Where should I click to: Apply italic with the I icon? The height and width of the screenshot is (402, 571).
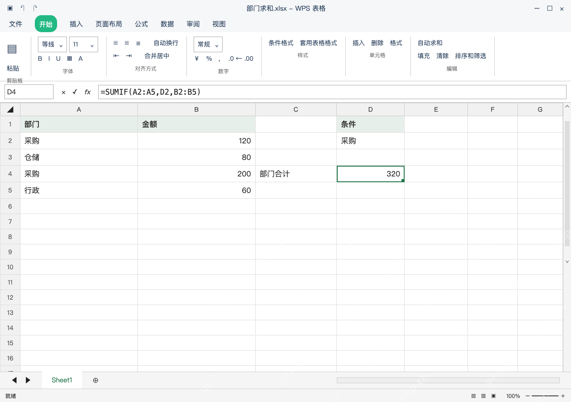(49, 59)
